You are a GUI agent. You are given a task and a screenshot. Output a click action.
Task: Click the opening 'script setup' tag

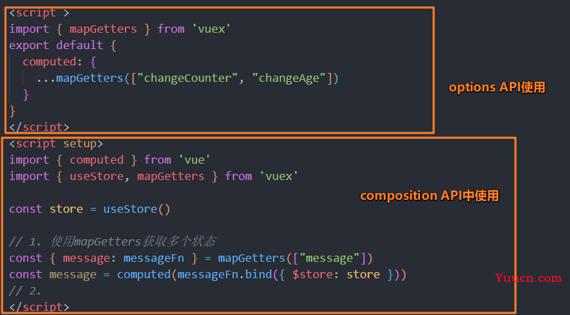point(56,144)
